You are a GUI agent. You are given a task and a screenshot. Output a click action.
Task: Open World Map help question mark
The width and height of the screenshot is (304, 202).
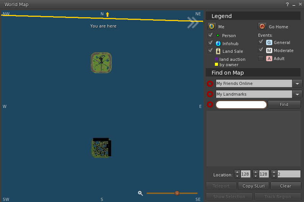coord(287,4)
